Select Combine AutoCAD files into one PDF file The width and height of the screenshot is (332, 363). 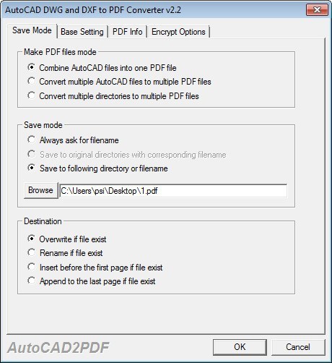pyautogui.click(x=102, y=68)
